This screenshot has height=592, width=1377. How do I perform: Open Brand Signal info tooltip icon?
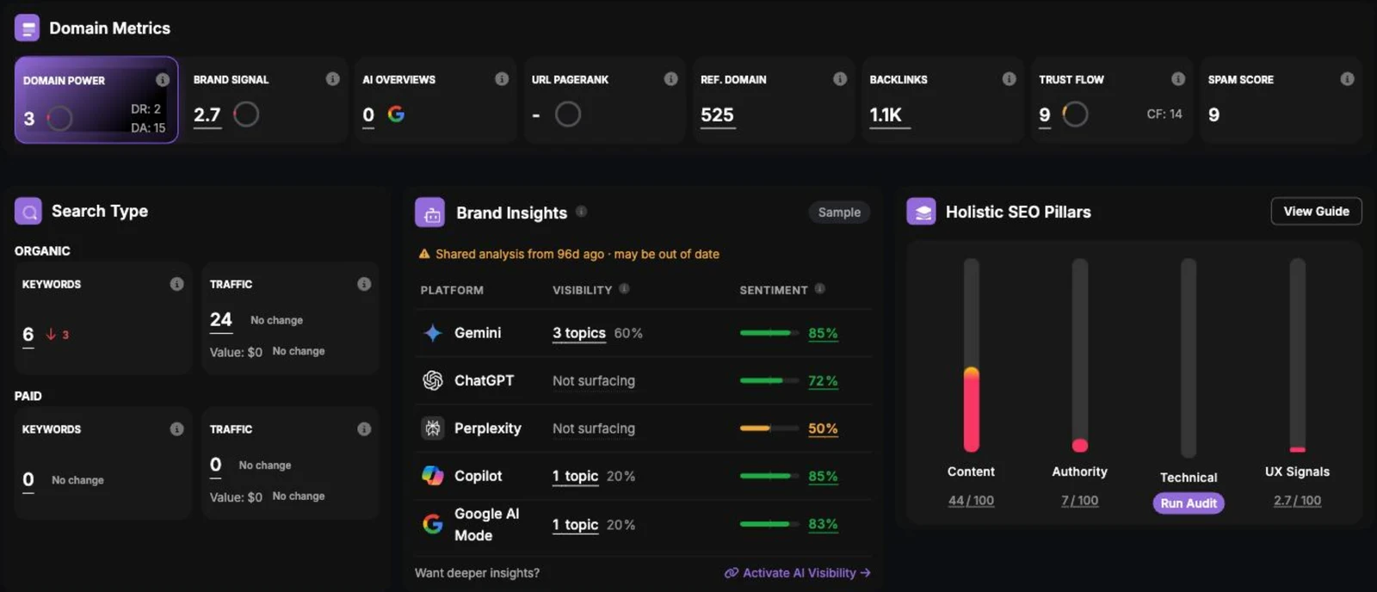[x=332, y=78]
